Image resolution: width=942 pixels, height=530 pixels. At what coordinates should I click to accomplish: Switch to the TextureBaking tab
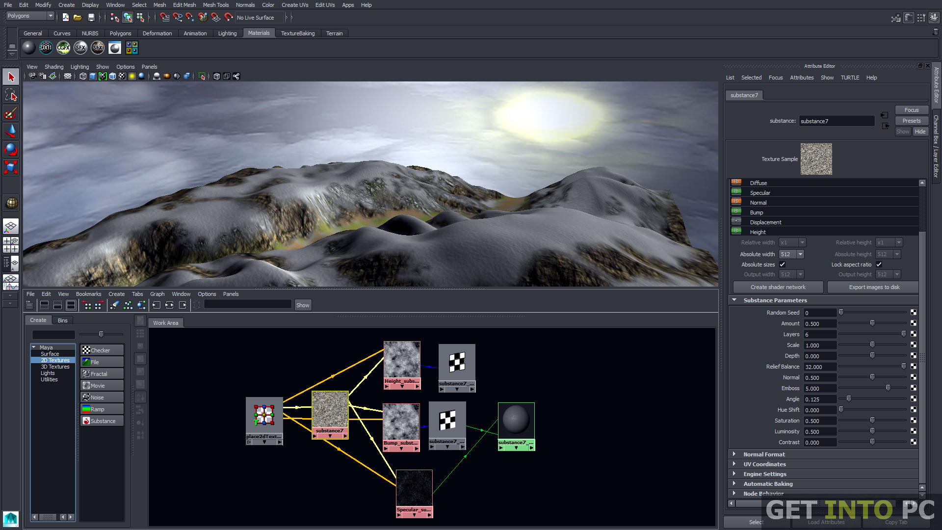click(297, 33)
